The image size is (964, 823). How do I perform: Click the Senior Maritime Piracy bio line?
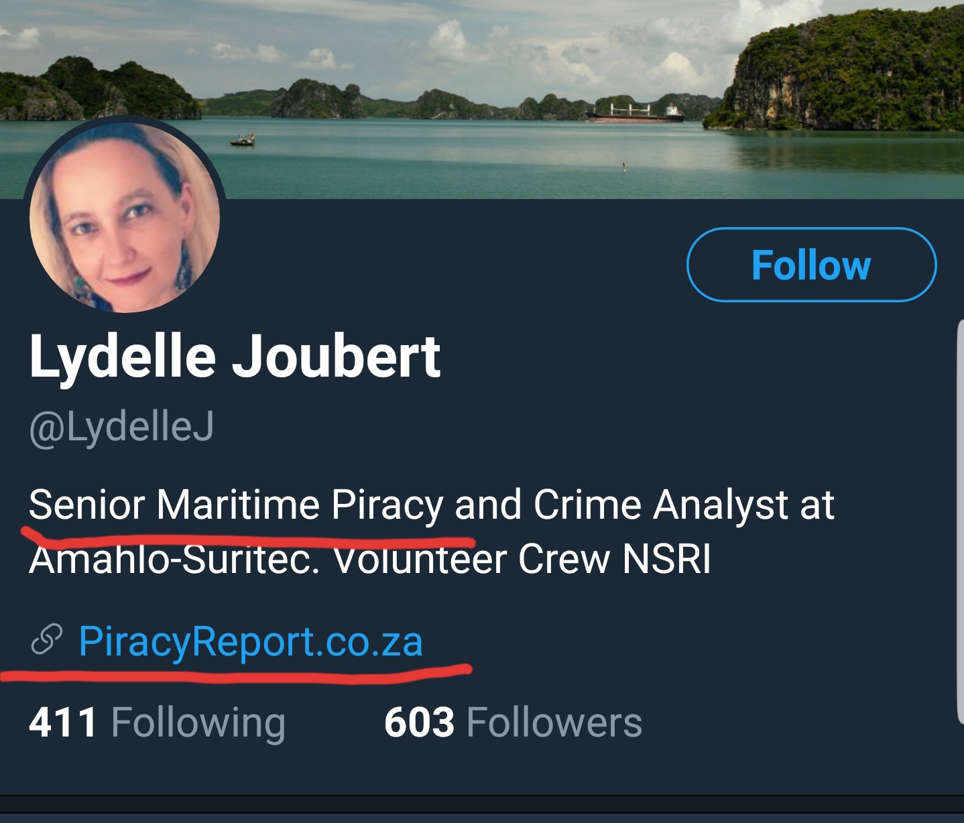tap(431, 504)
